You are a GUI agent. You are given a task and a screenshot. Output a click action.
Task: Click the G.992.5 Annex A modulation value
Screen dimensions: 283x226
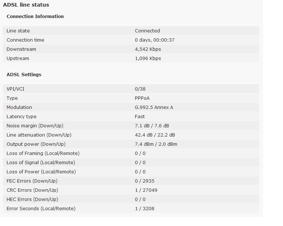click(x=154, y=107)
